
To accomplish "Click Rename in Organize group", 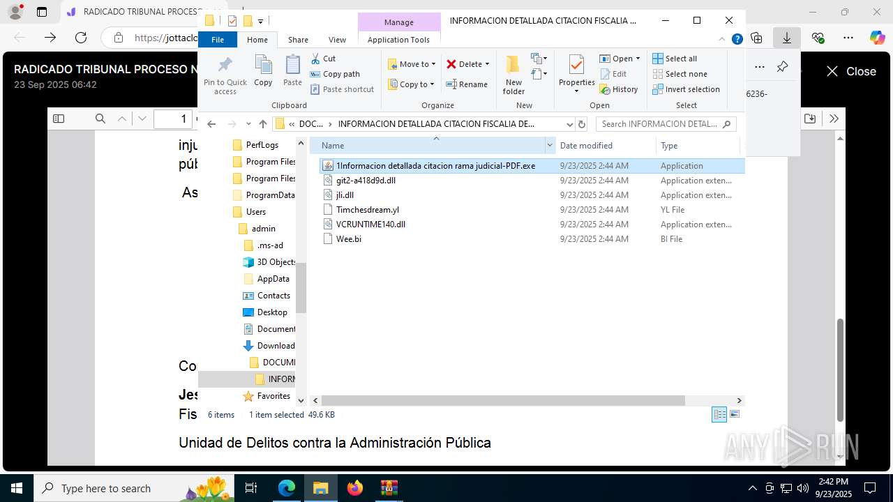I will (x=467, y=84).
